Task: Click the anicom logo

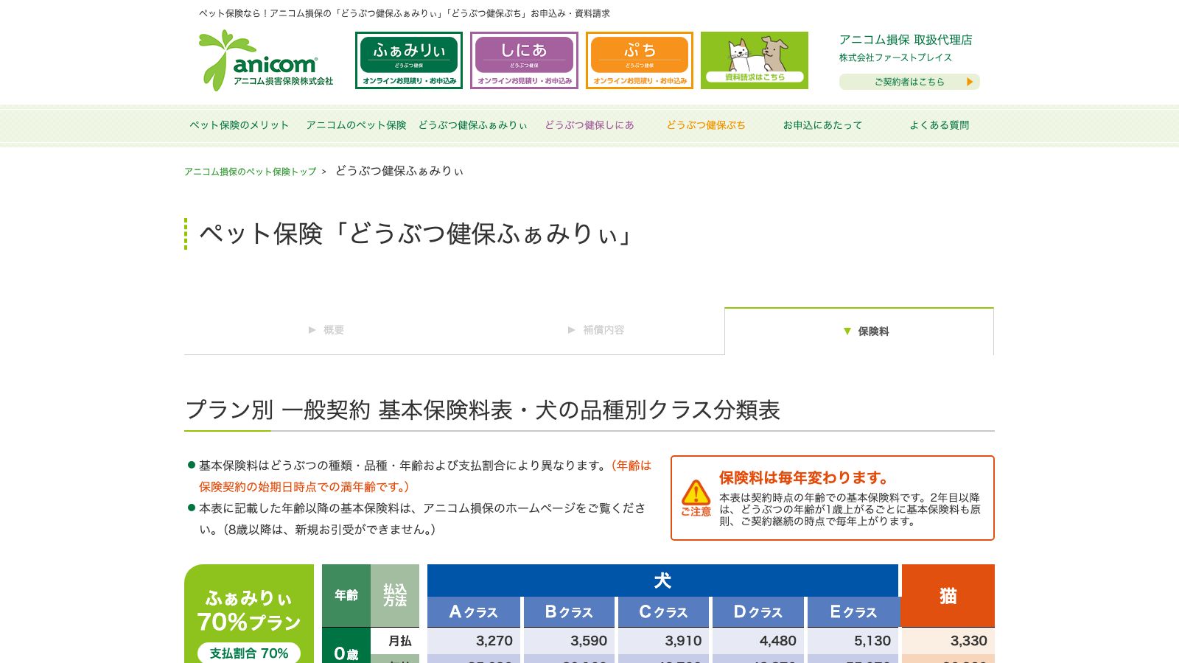Action: click(x=266, y=60)
